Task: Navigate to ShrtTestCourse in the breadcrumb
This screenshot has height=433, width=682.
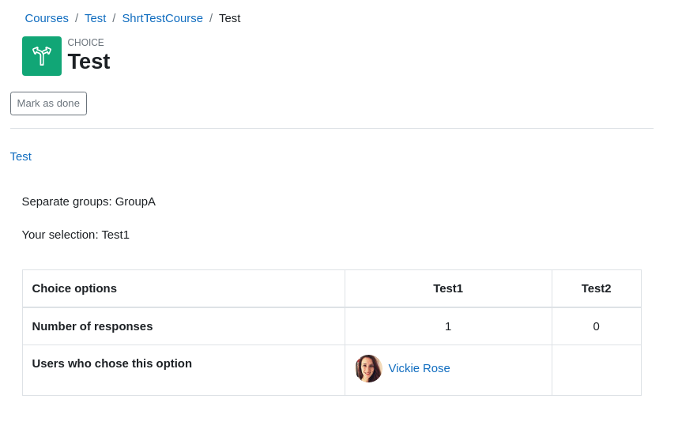Action: tap(162, 18)
